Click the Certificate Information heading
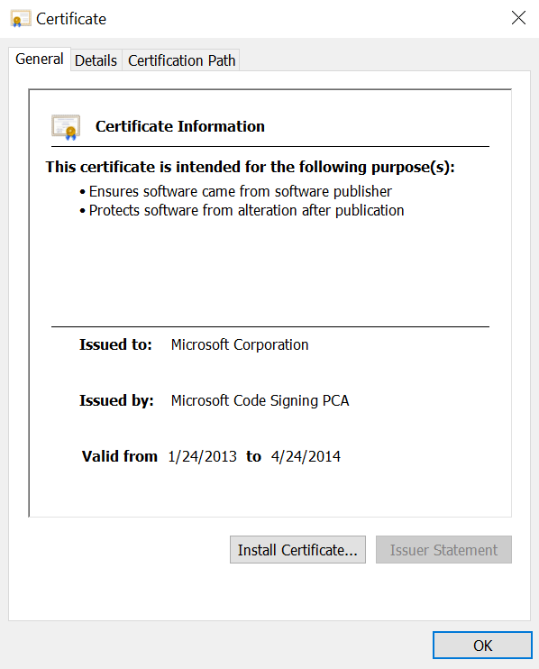This screenshot has height=669, width=539. 180,126
